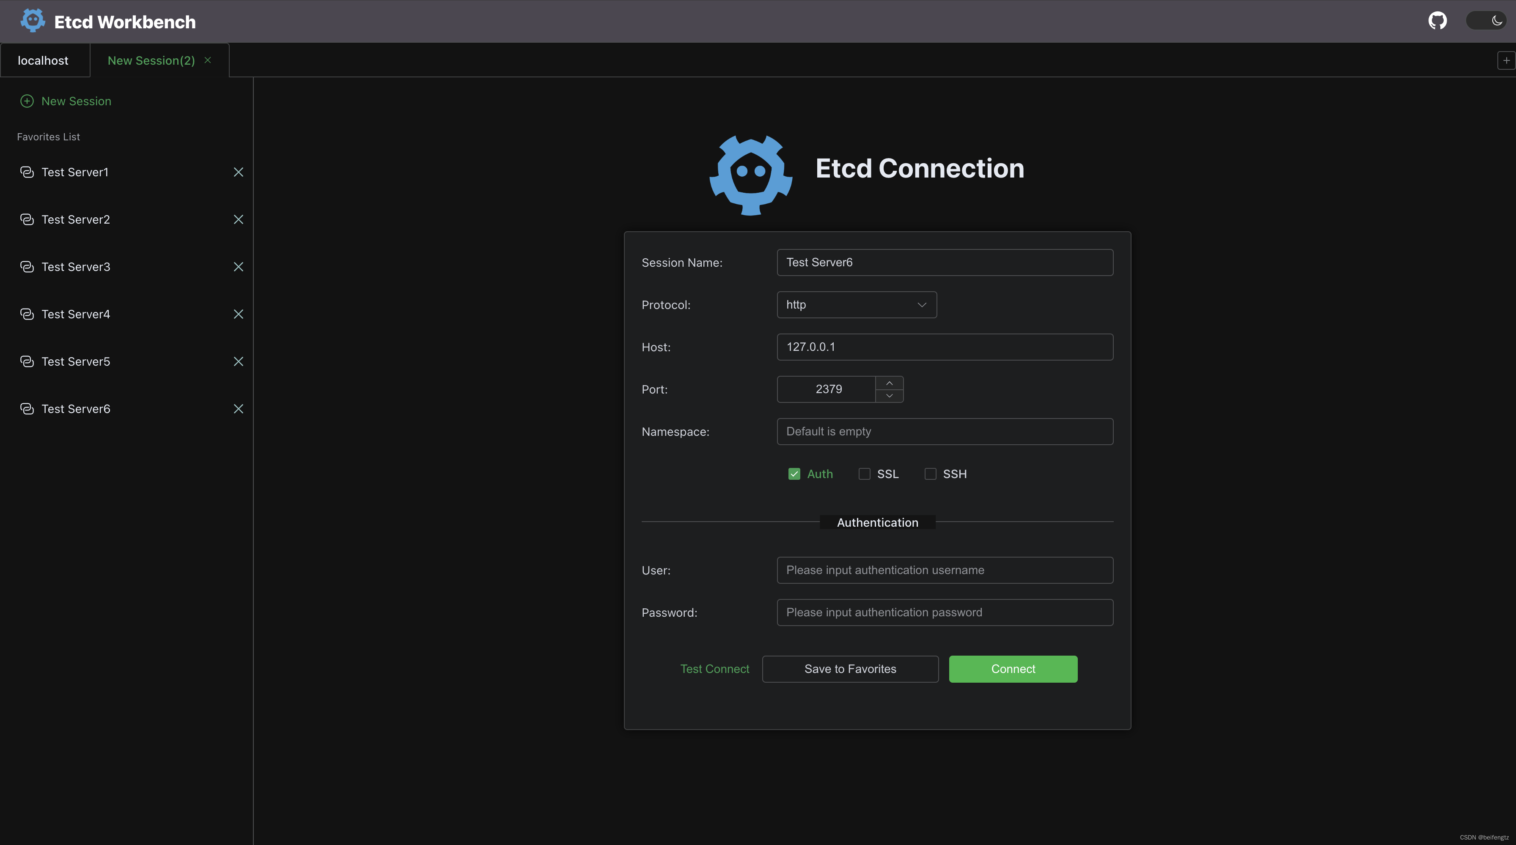The height and width of the screenshot is (845, 1516).
Task: Click the Session Name input field
Action: click(x=945, y=262)
